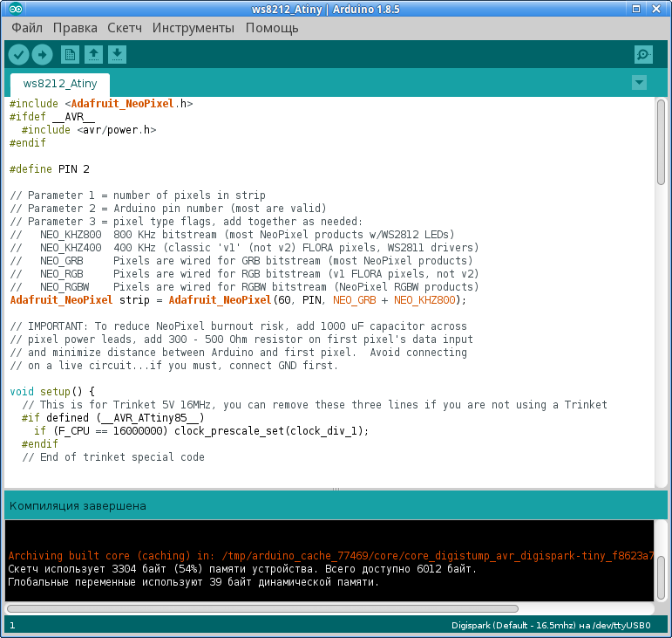Viewport: 672px width, 638px height.
Task: Upload the sketch with the arrow button
Action: coord(42,55)
